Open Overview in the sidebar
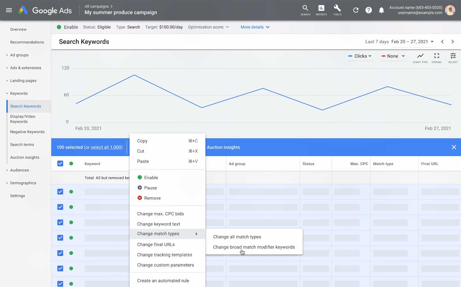 pos(18,29)
